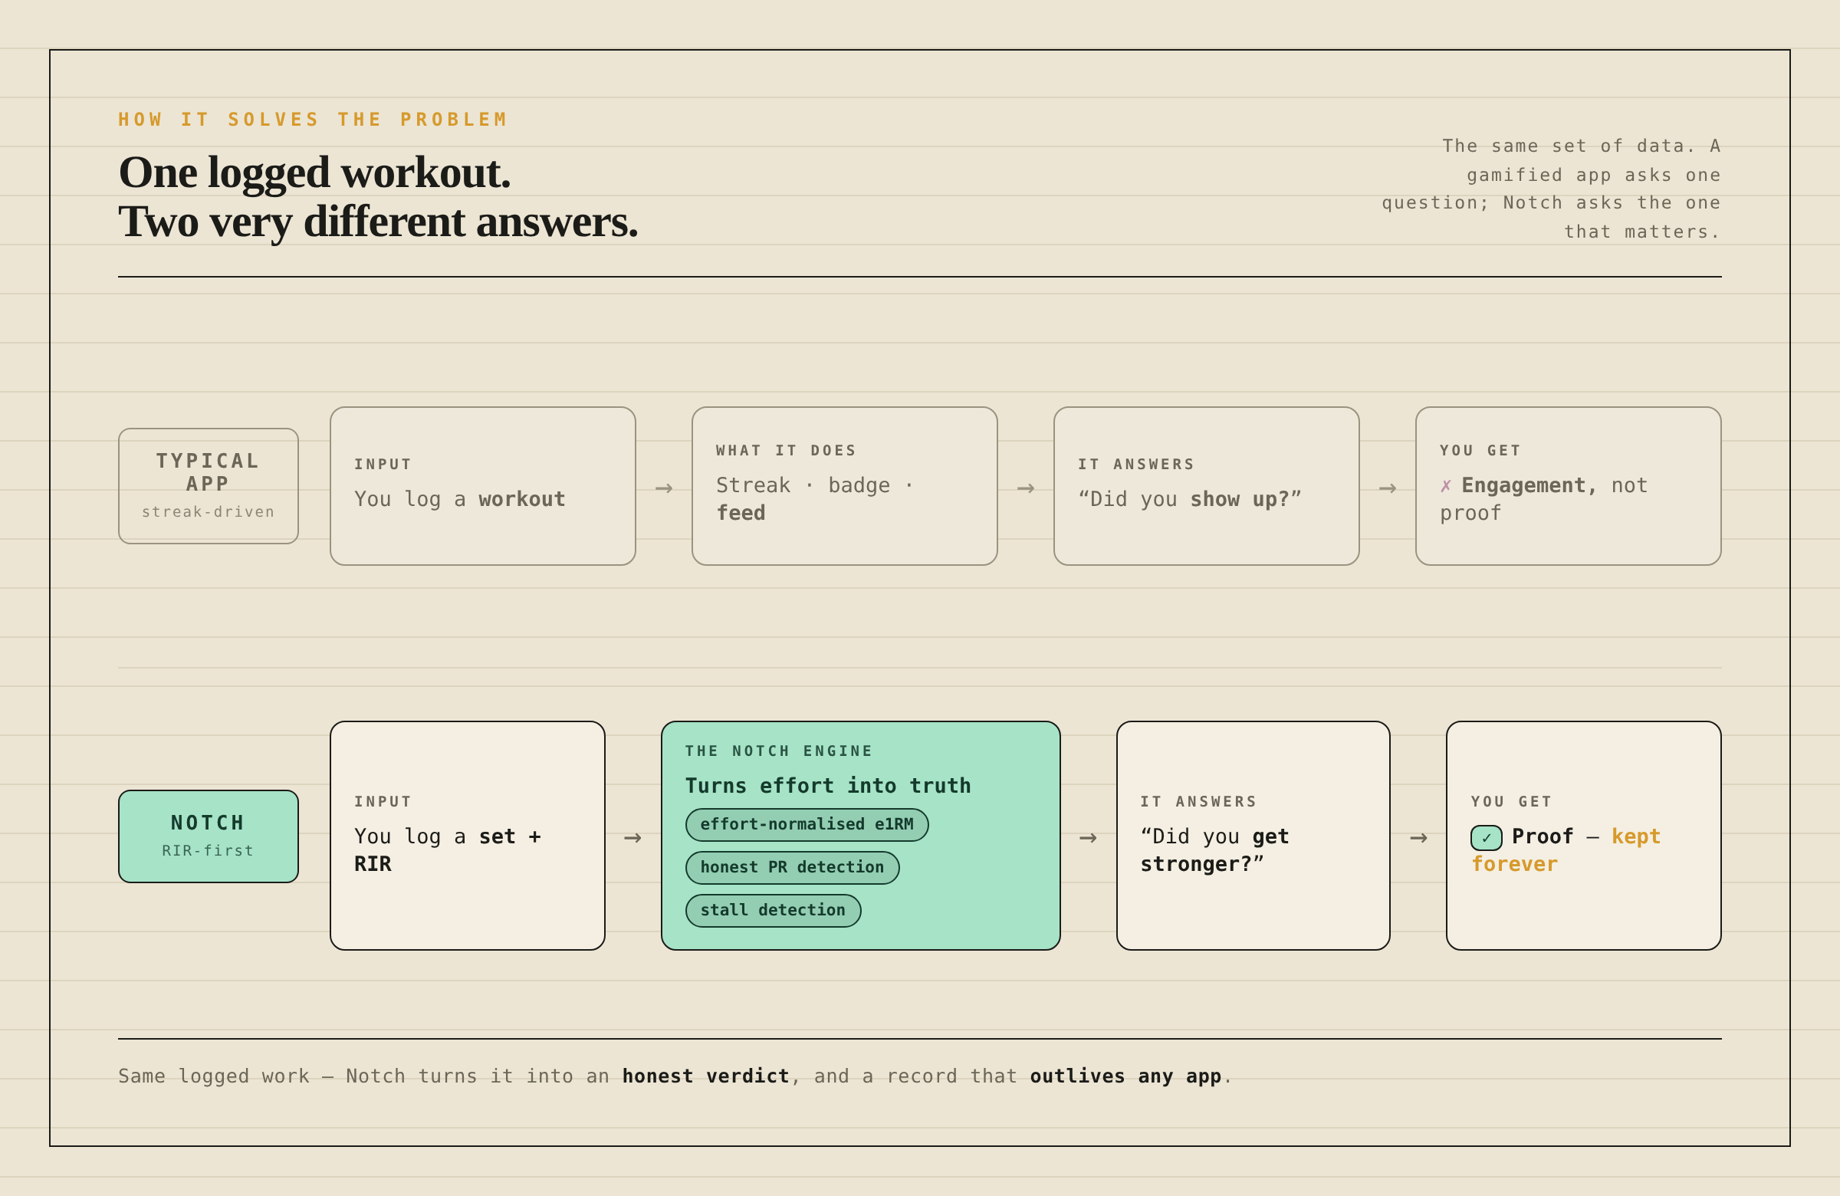Click the arrow after 'set + RIR' card
This screenshot has width=1840, height=1196.
[632, 837]
